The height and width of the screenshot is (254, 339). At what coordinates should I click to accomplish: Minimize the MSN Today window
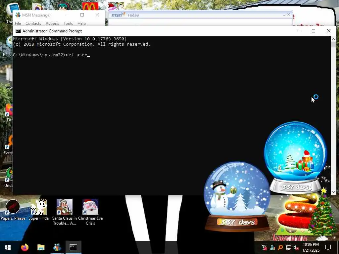click(x=284, y=15)
